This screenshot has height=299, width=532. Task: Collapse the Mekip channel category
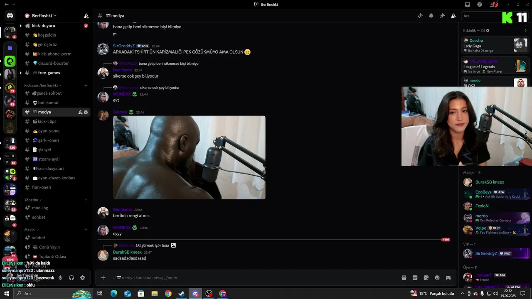pyautogui.click(x=31, y=230)
